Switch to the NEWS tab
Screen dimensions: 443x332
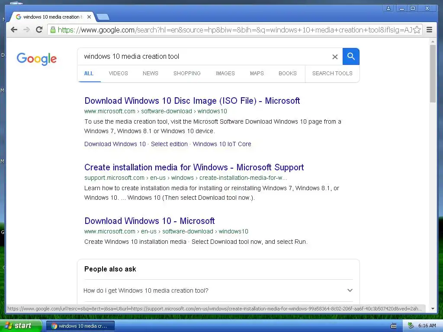[x=150, y=73]
